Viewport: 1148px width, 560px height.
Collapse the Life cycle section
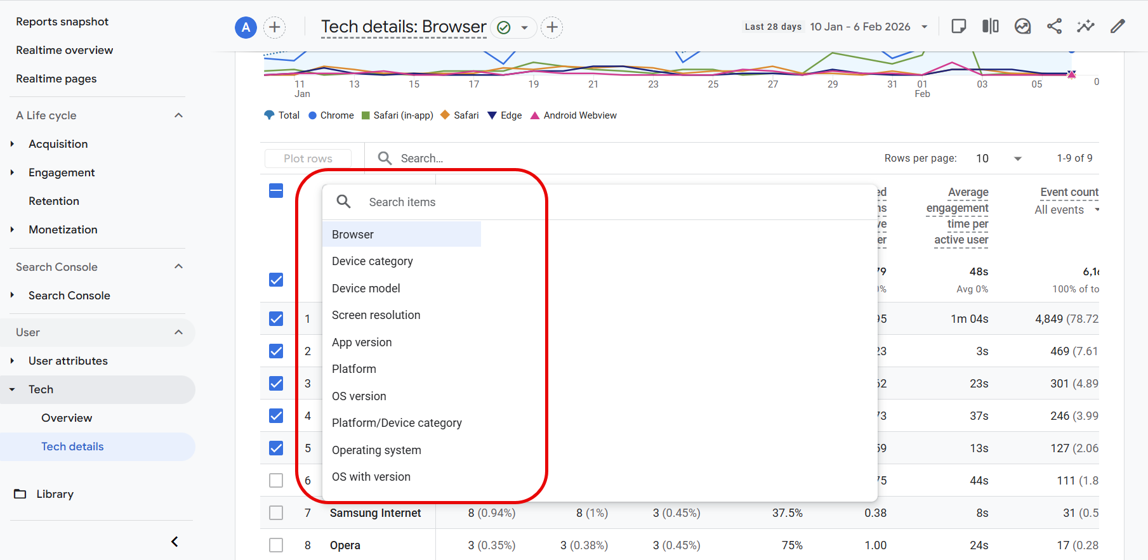tap(179, 115)
